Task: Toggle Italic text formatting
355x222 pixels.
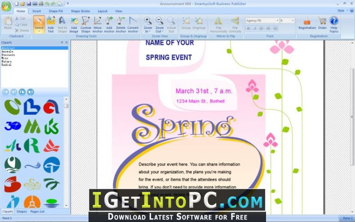Action: 255,28
